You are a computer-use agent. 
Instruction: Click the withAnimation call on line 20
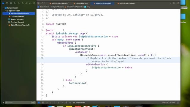pos(95,64)
